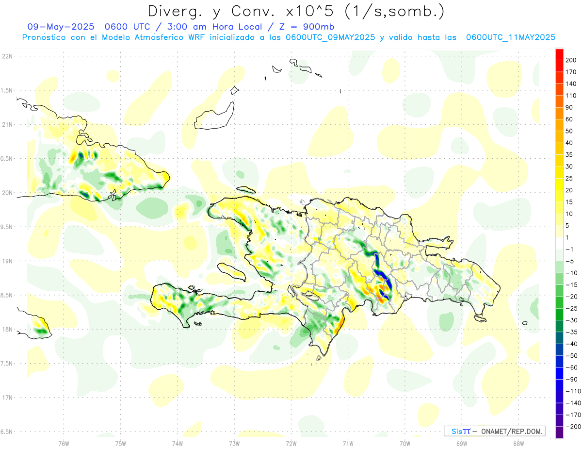Click the '76W' longitude label
The width and height of the screenshot is (582, 450).
click(x=64, y=443)
